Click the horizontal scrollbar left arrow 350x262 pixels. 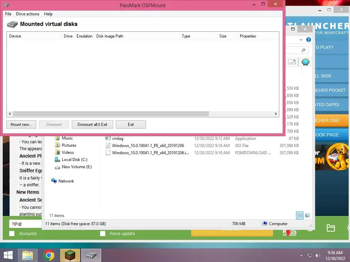pos(10,114)
